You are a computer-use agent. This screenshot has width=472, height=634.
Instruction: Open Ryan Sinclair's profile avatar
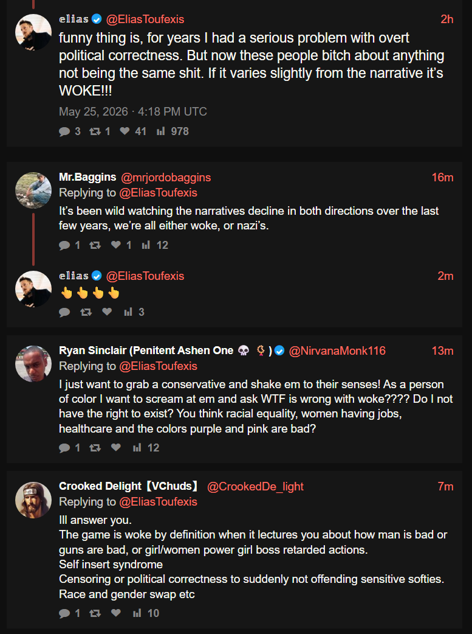(33, 363)
